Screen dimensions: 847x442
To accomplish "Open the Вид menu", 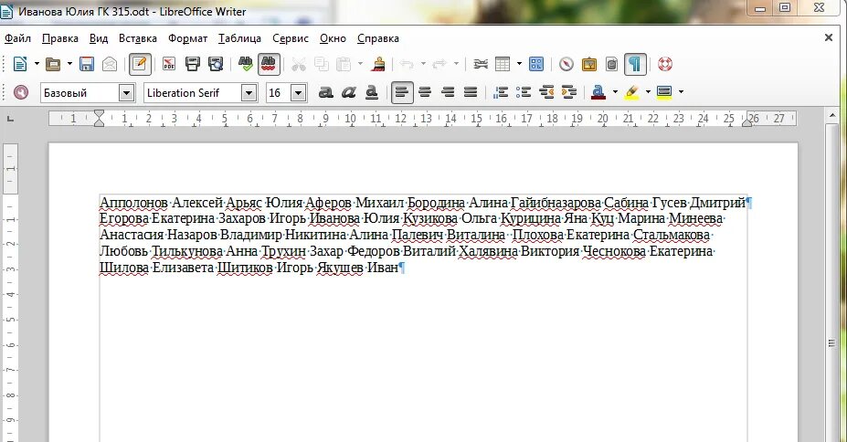I will [99, 38].
